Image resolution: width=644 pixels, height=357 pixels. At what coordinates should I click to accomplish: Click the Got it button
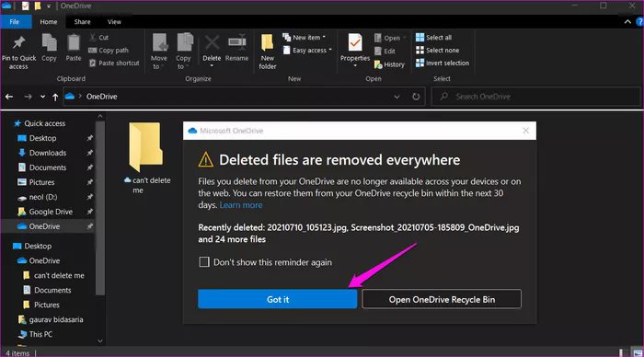[278, 299]
